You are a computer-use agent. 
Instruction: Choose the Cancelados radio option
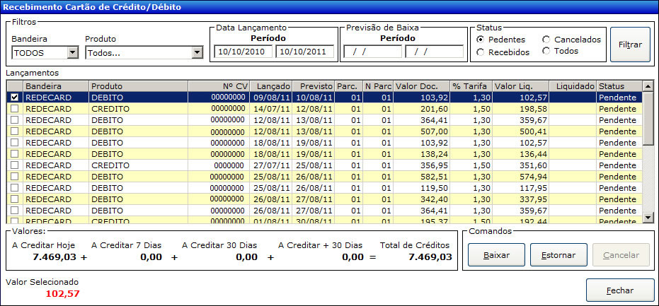pos(546,40)
